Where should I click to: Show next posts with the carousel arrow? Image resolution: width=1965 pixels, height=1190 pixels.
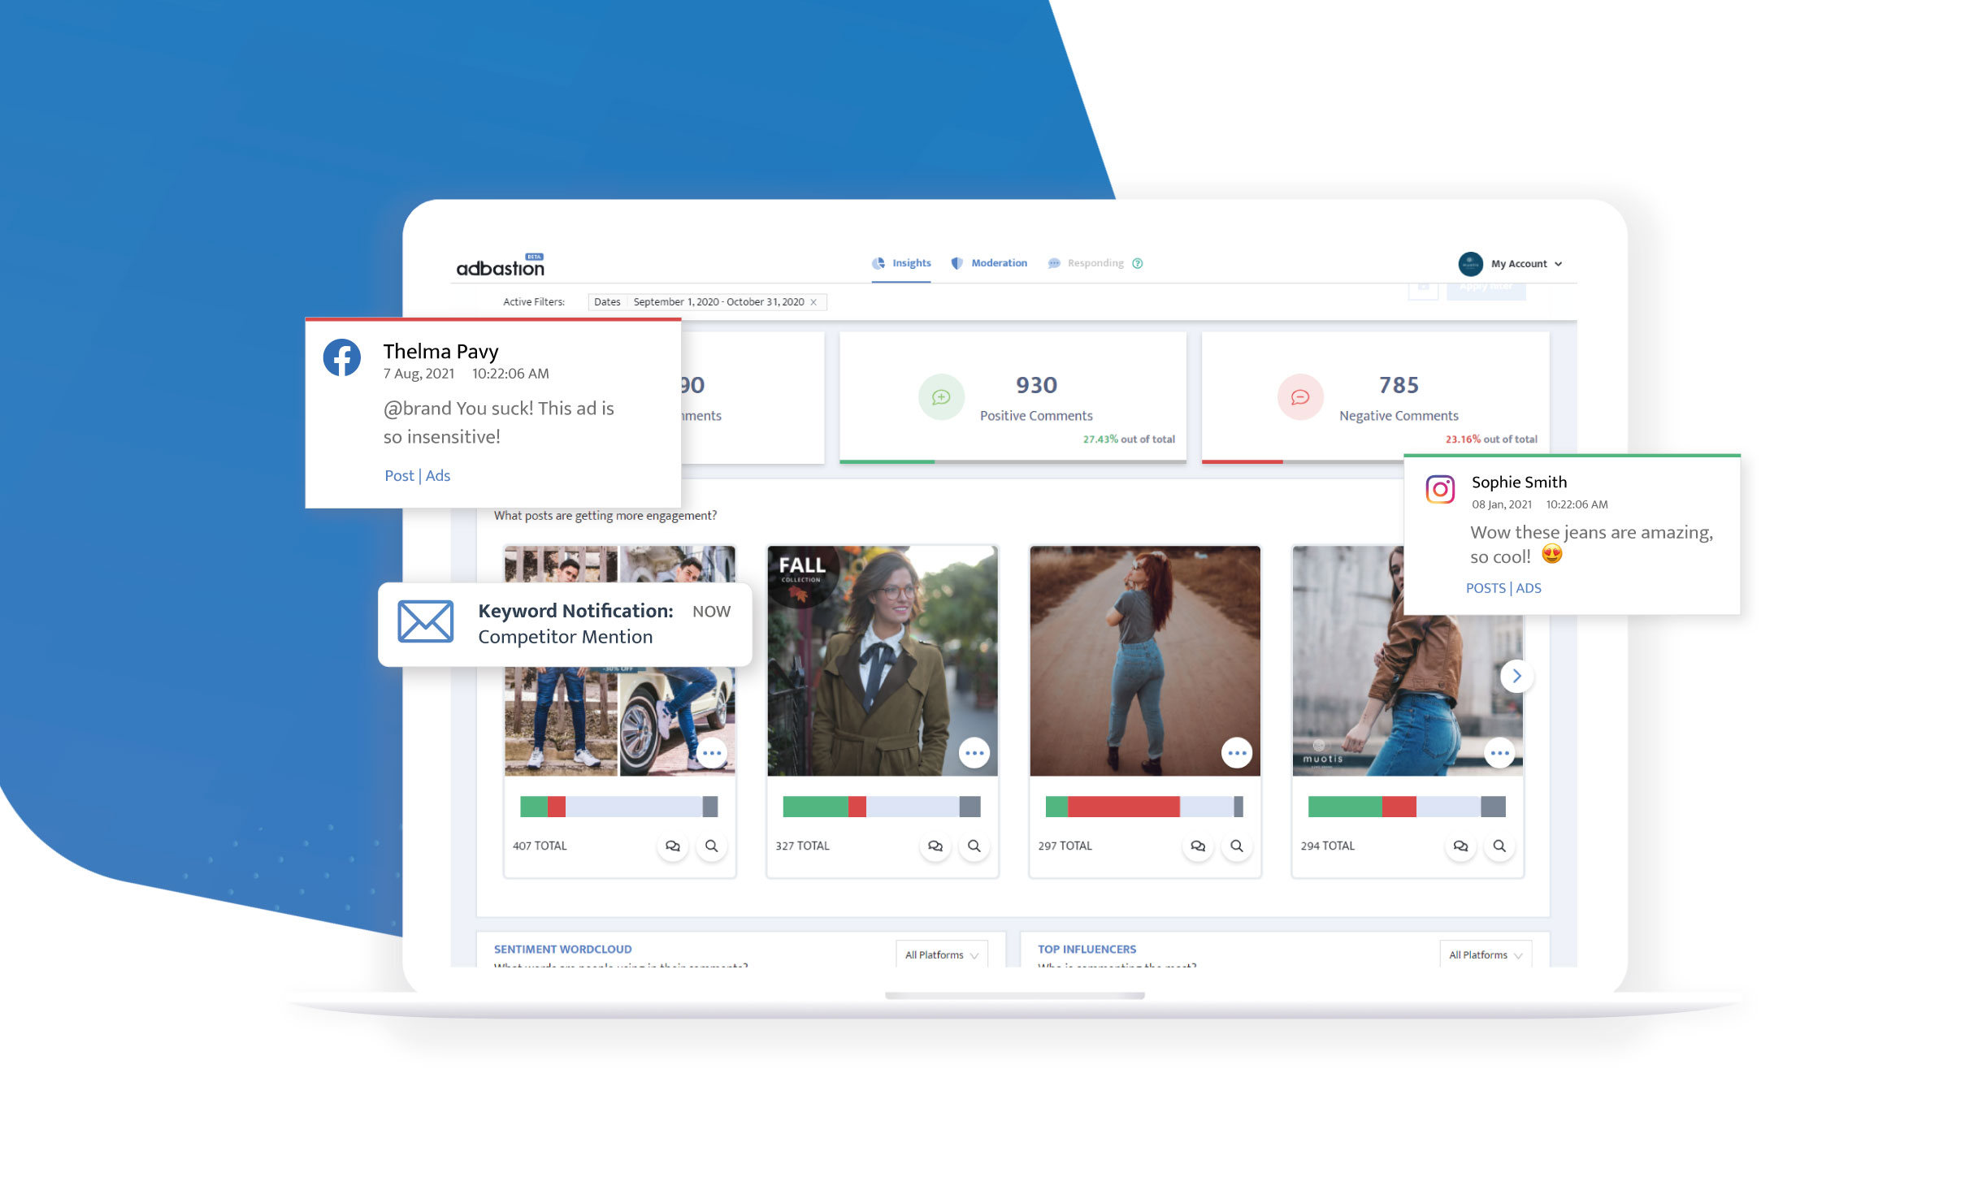(x=1516, y=676)
